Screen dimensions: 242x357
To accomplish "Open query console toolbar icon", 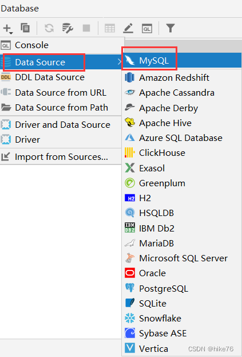I will click(147, 29).
